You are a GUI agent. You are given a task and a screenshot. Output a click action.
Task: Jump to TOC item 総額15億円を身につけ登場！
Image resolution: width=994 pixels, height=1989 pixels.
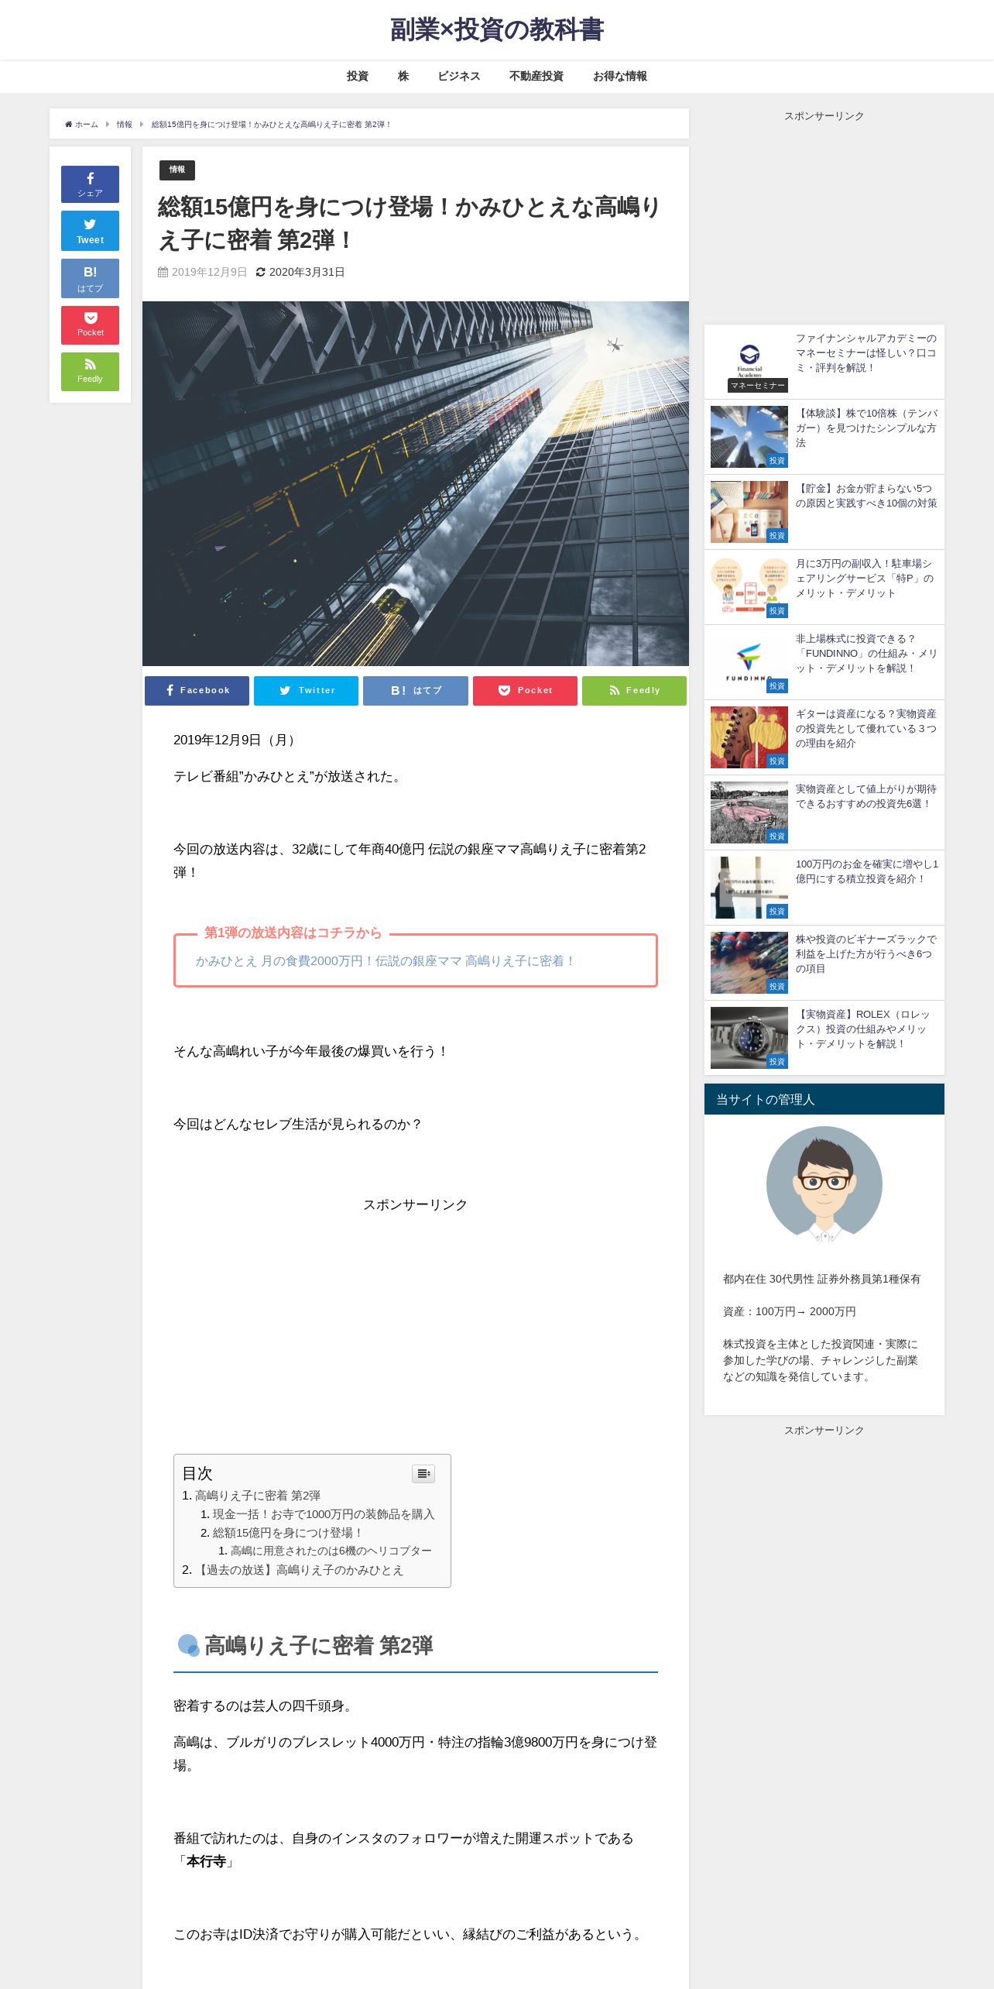pos(288,1533)
